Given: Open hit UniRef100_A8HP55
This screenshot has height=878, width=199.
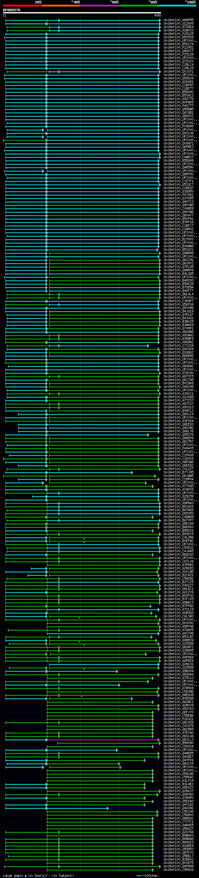Looking at the screenshot, I should [178, 20].
